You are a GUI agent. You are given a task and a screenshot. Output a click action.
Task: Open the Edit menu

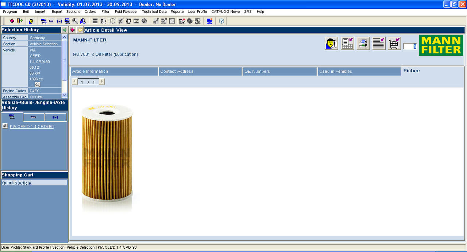pos(26,12)
